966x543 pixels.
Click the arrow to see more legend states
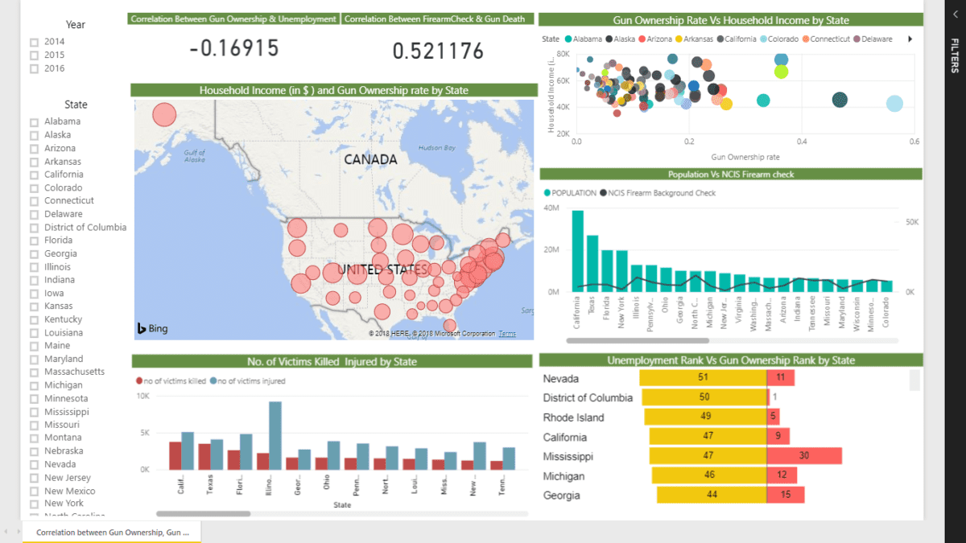(911, 38)
